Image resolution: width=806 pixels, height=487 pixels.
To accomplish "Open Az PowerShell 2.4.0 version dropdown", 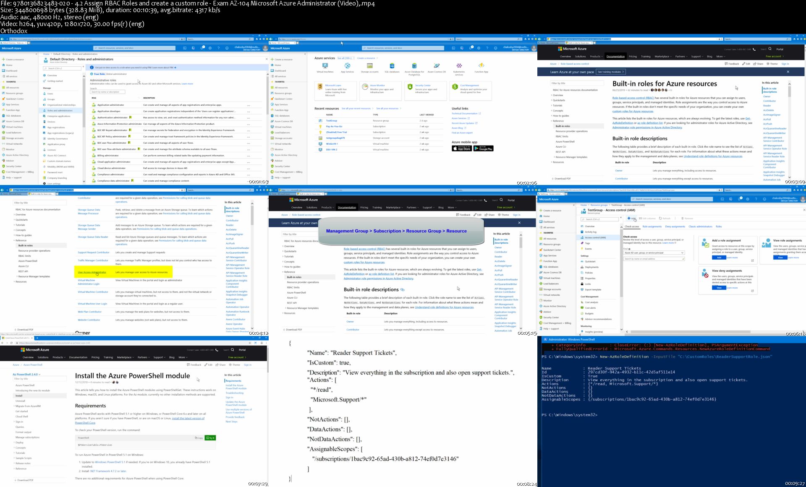I will click(x=26, y=374).
